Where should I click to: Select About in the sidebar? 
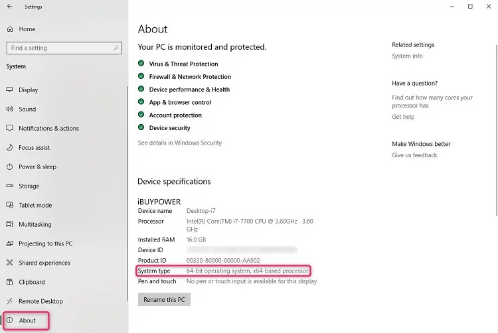coord(26,320)
